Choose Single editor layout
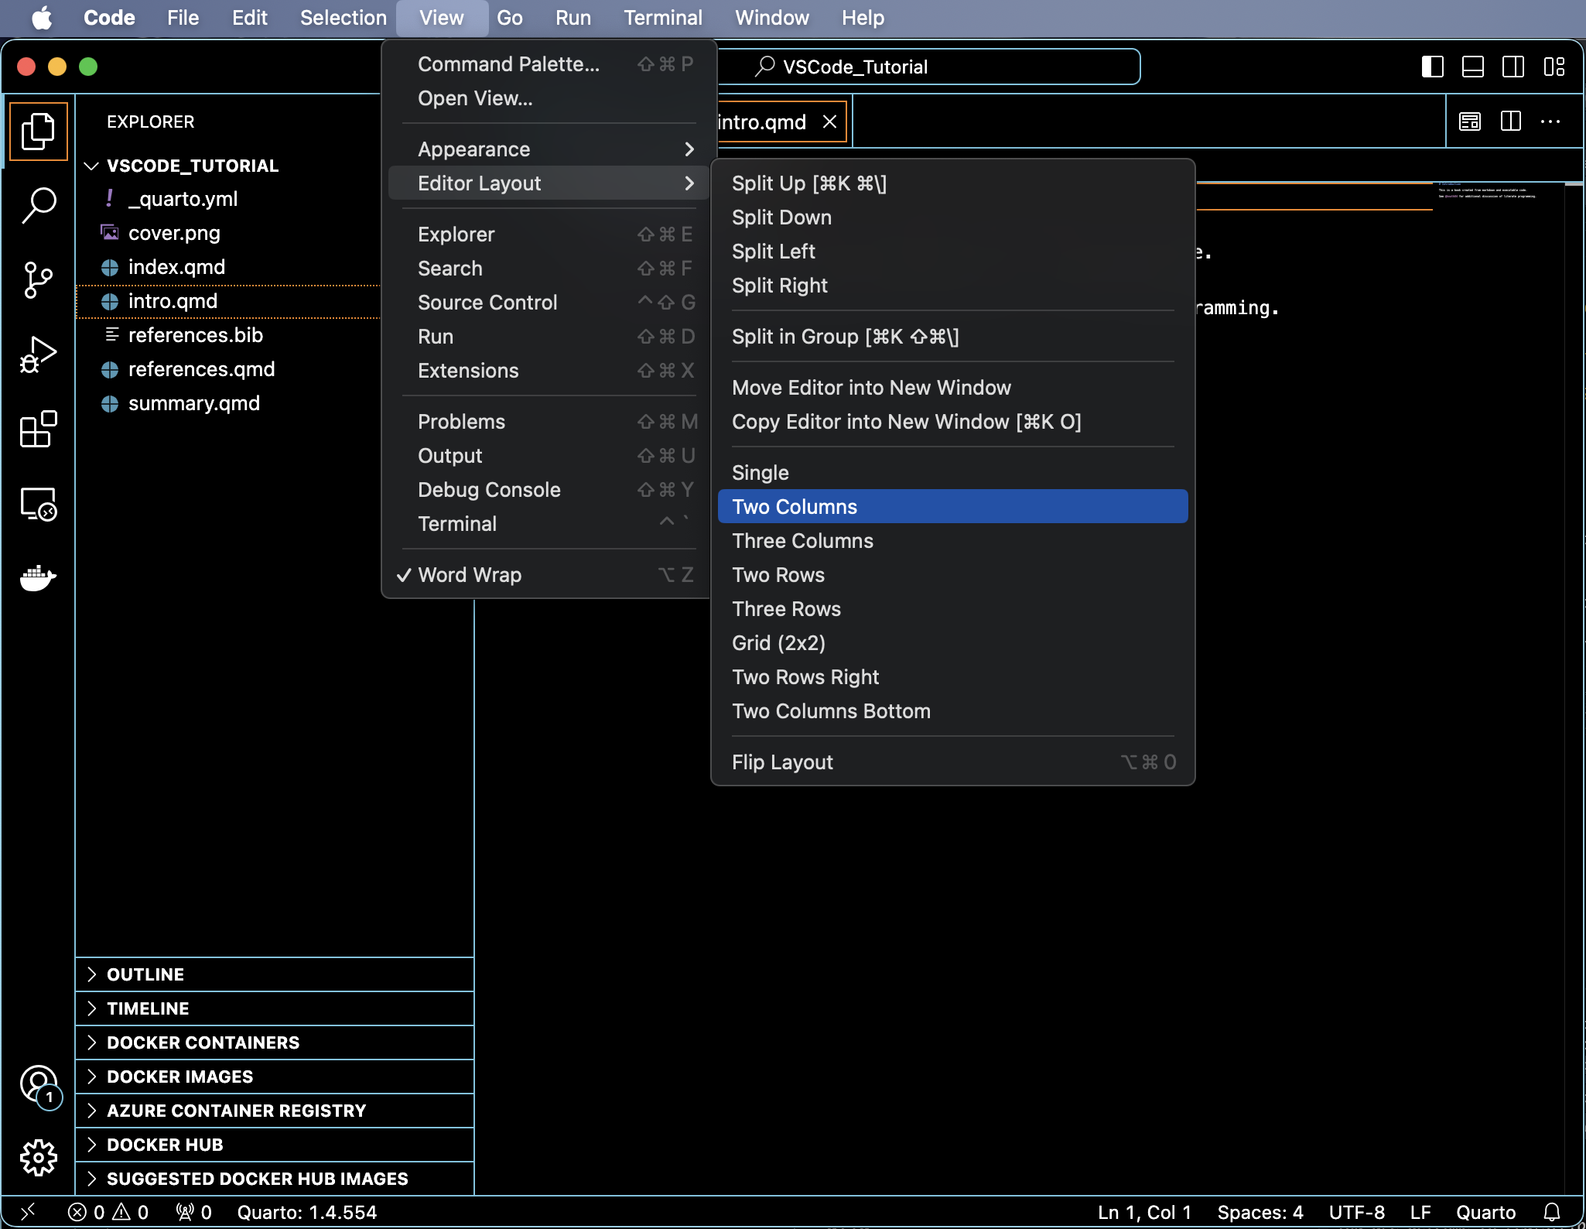The image size is (1586, 1229). click(x=952, y=473)
